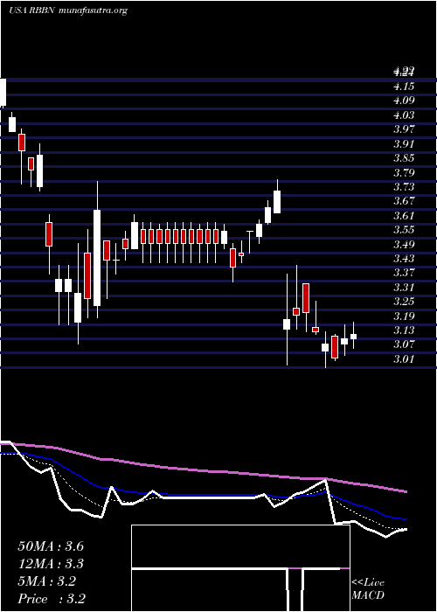Viewport: 437px width, 612px height.
Task: Click the 3.43 price axis label
Action: point(404,259)
